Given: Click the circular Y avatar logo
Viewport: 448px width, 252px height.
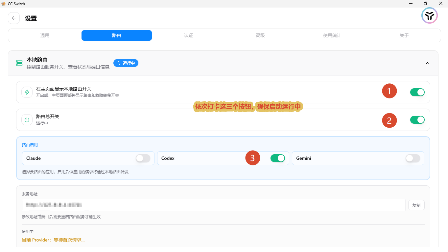Looking at the screenshot, I should [x=429, y=15].
